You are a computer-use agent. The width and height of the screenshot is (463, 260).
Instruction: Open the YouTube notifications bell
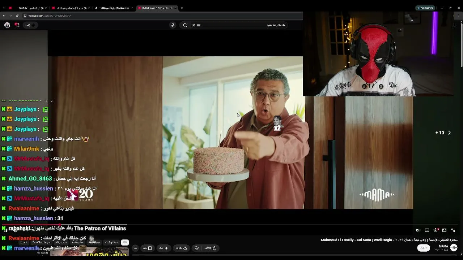tap(17, 25)
